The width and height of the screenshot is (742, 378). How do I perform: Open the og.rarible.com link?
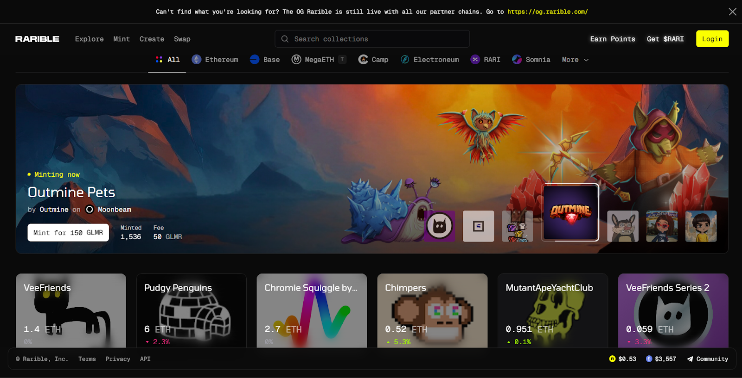[547, 12]
